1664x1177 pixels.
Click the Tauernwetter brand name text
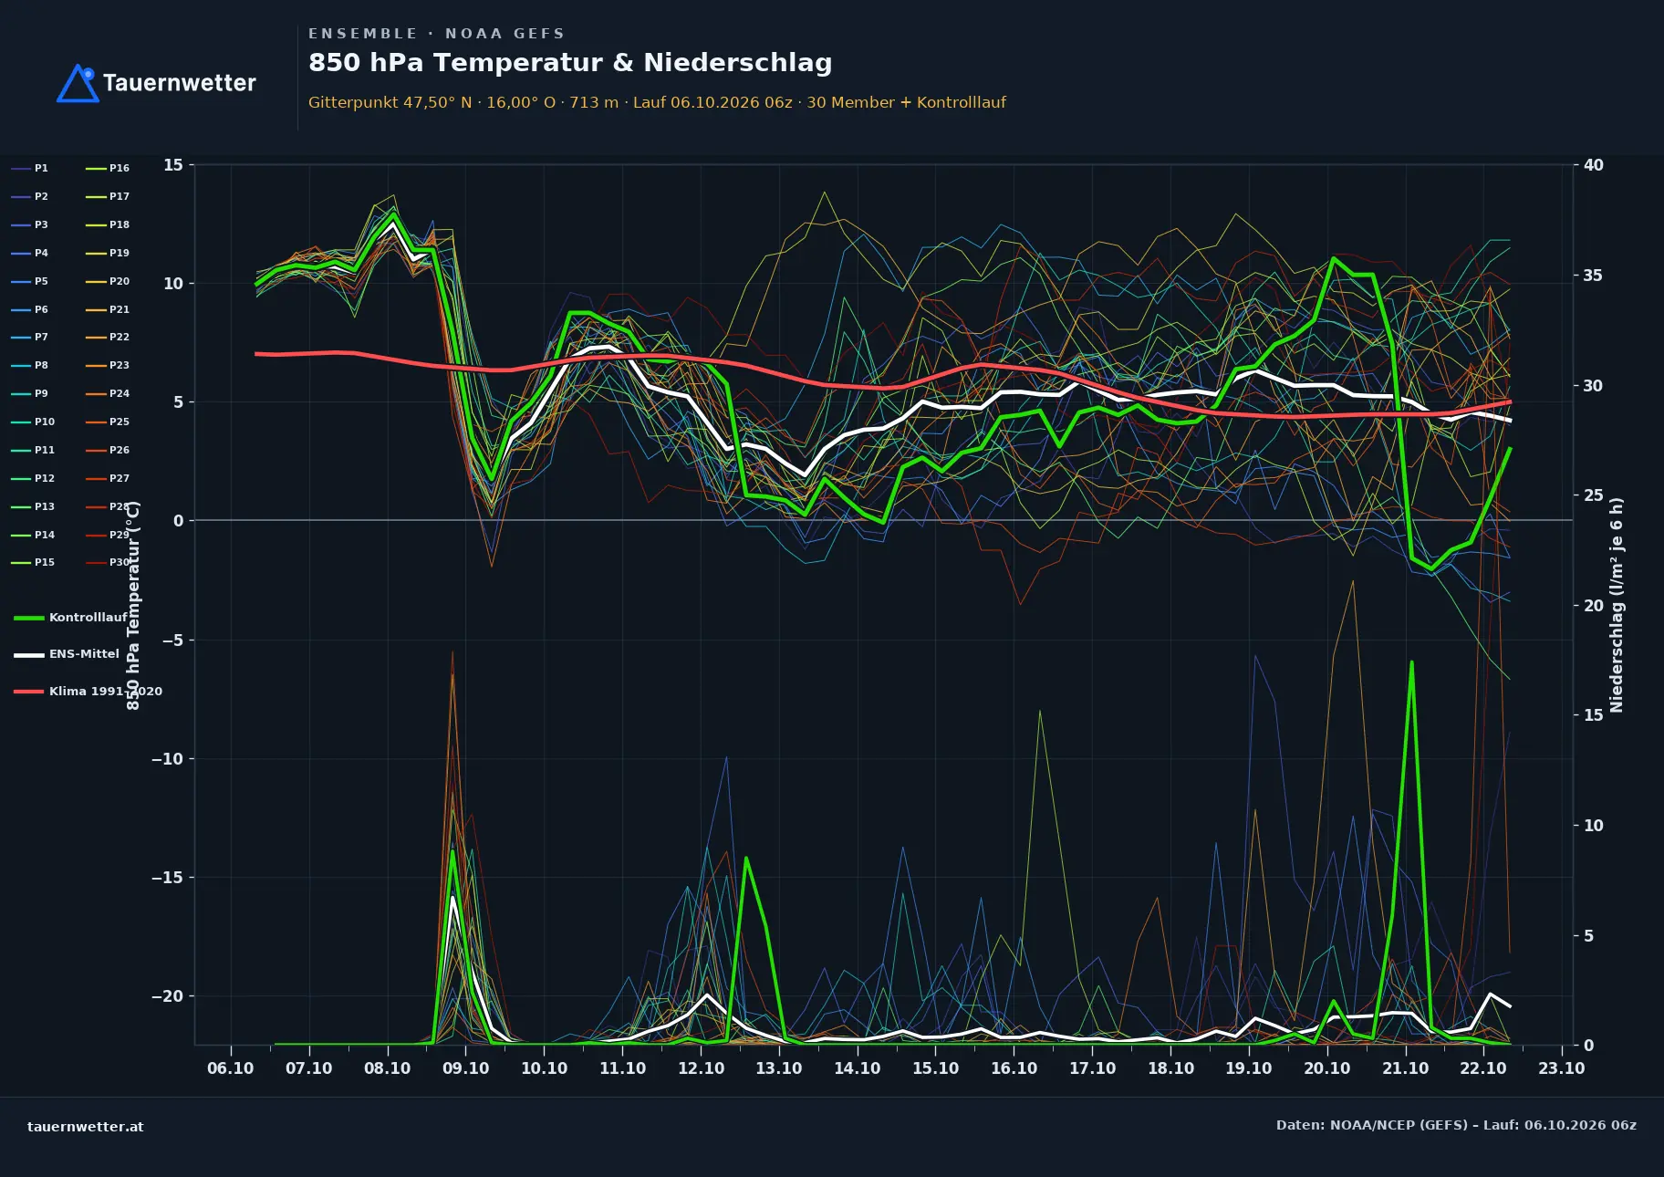point(179,83)
